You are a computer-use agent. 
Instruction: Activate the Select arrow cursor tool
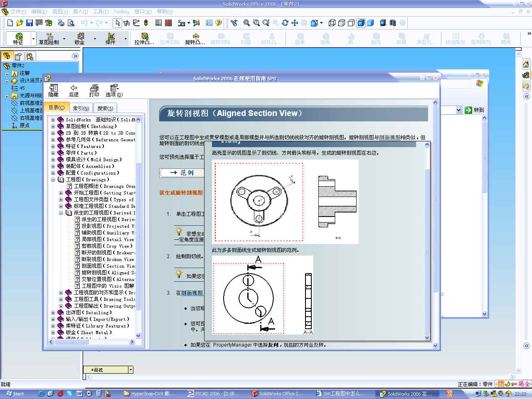[117, 23]
